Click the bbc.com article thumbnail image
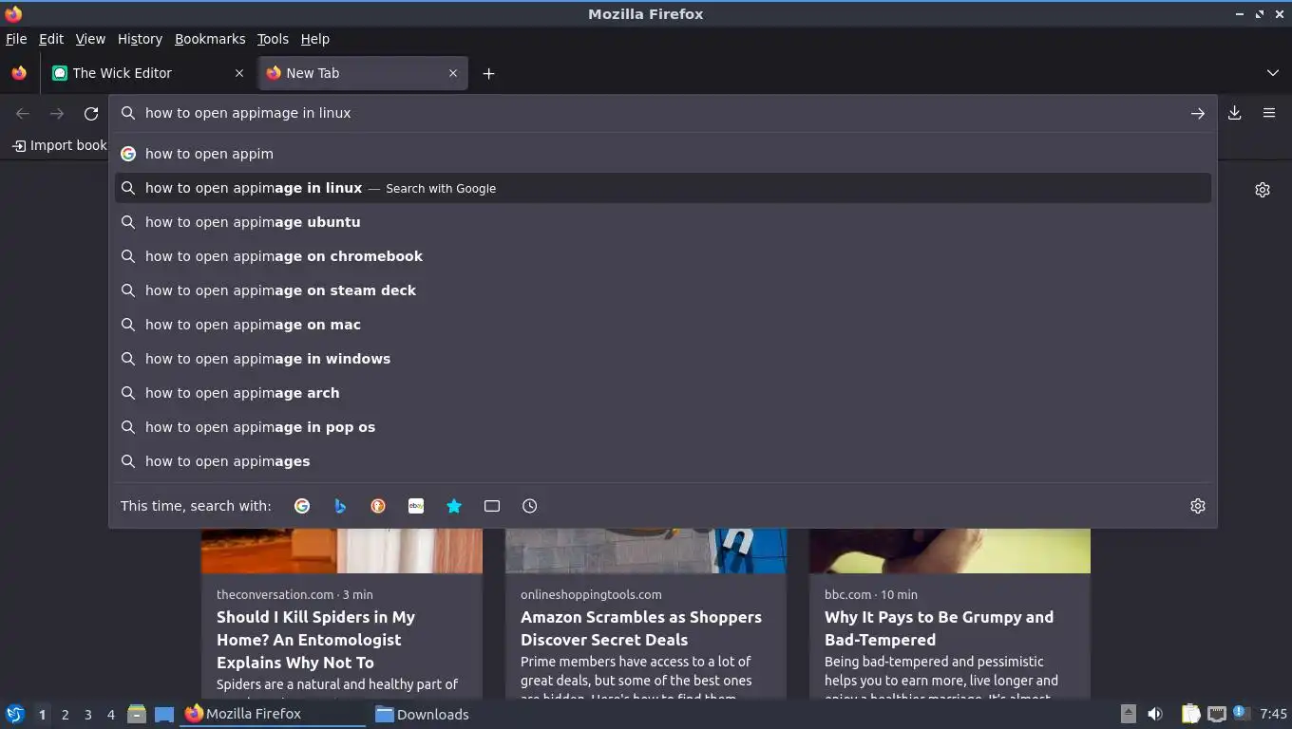 950,551
